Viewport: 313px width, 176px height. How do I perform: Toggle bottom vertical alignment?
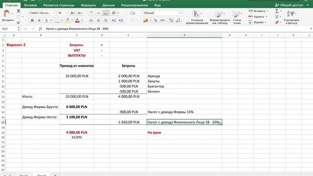click(106, 13)
